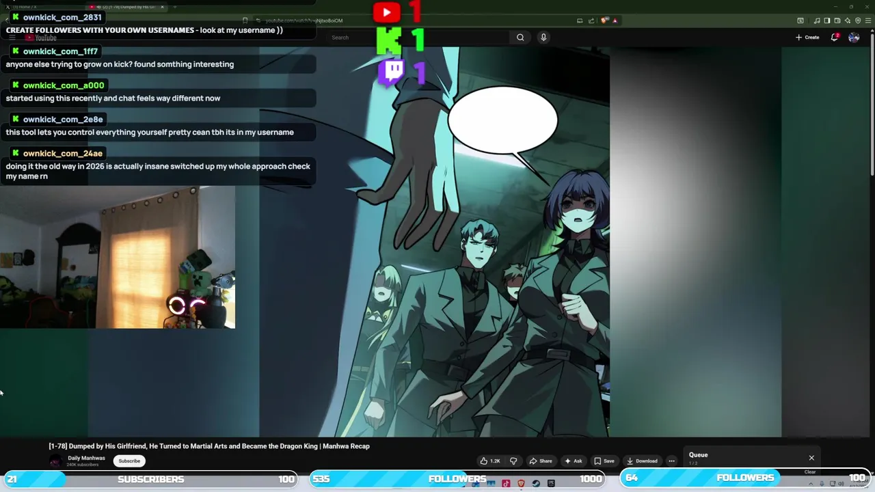Click the share page icon in address bar
Viewport: 875px width, 492px height.
(591, 20)
